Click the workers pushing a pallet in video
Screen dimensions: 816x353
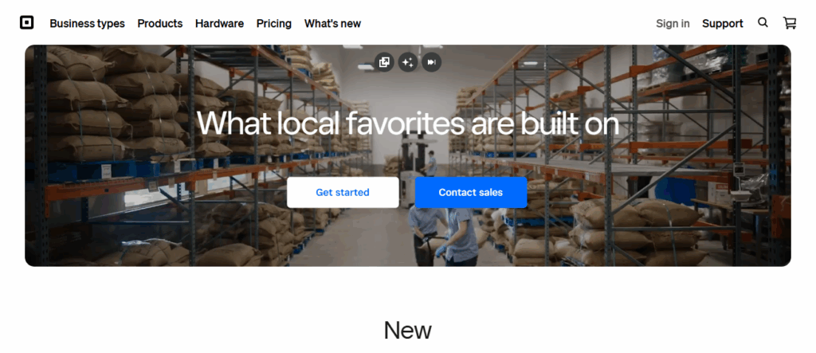click(443, 234)
